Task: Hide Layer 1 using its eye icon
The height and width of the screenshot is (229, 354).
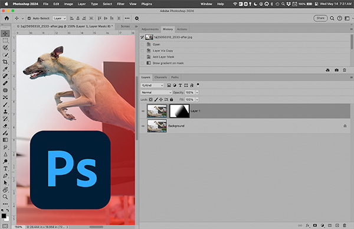Action: [143, 111]
